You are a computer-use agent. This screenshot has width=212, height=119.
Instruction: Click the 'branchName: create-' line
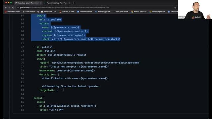(67, 70)
